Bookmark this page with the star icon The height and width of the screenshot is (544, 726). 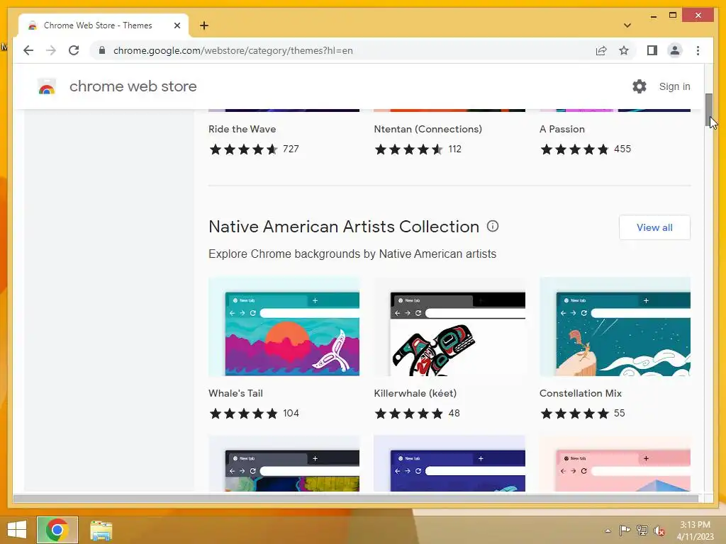[624, 50]
